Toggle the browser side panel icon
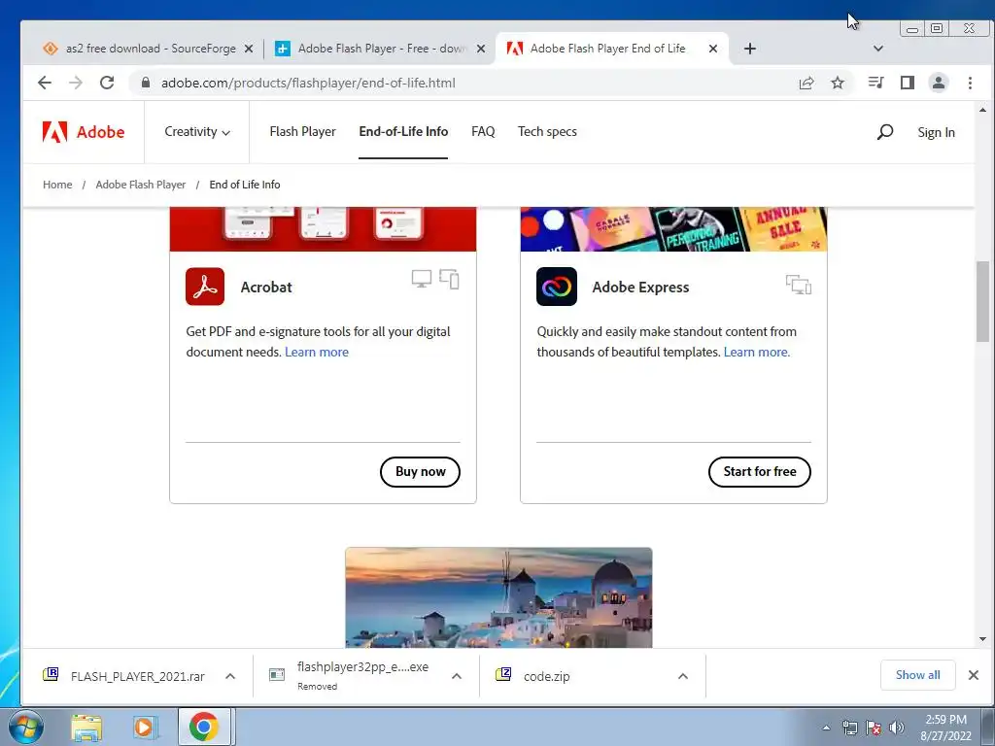The width and height of the screenshot is (995, 746). 908,83
